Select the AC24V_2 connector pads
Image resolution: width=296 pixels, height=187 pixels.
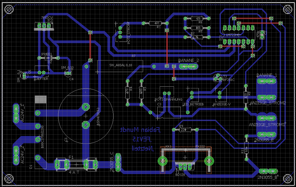coord(16,155)
